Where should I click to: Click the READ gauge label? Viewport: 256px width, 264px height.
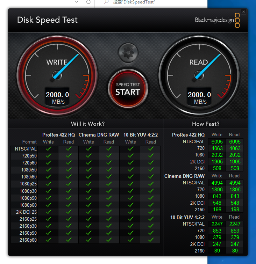click(199, 62)
